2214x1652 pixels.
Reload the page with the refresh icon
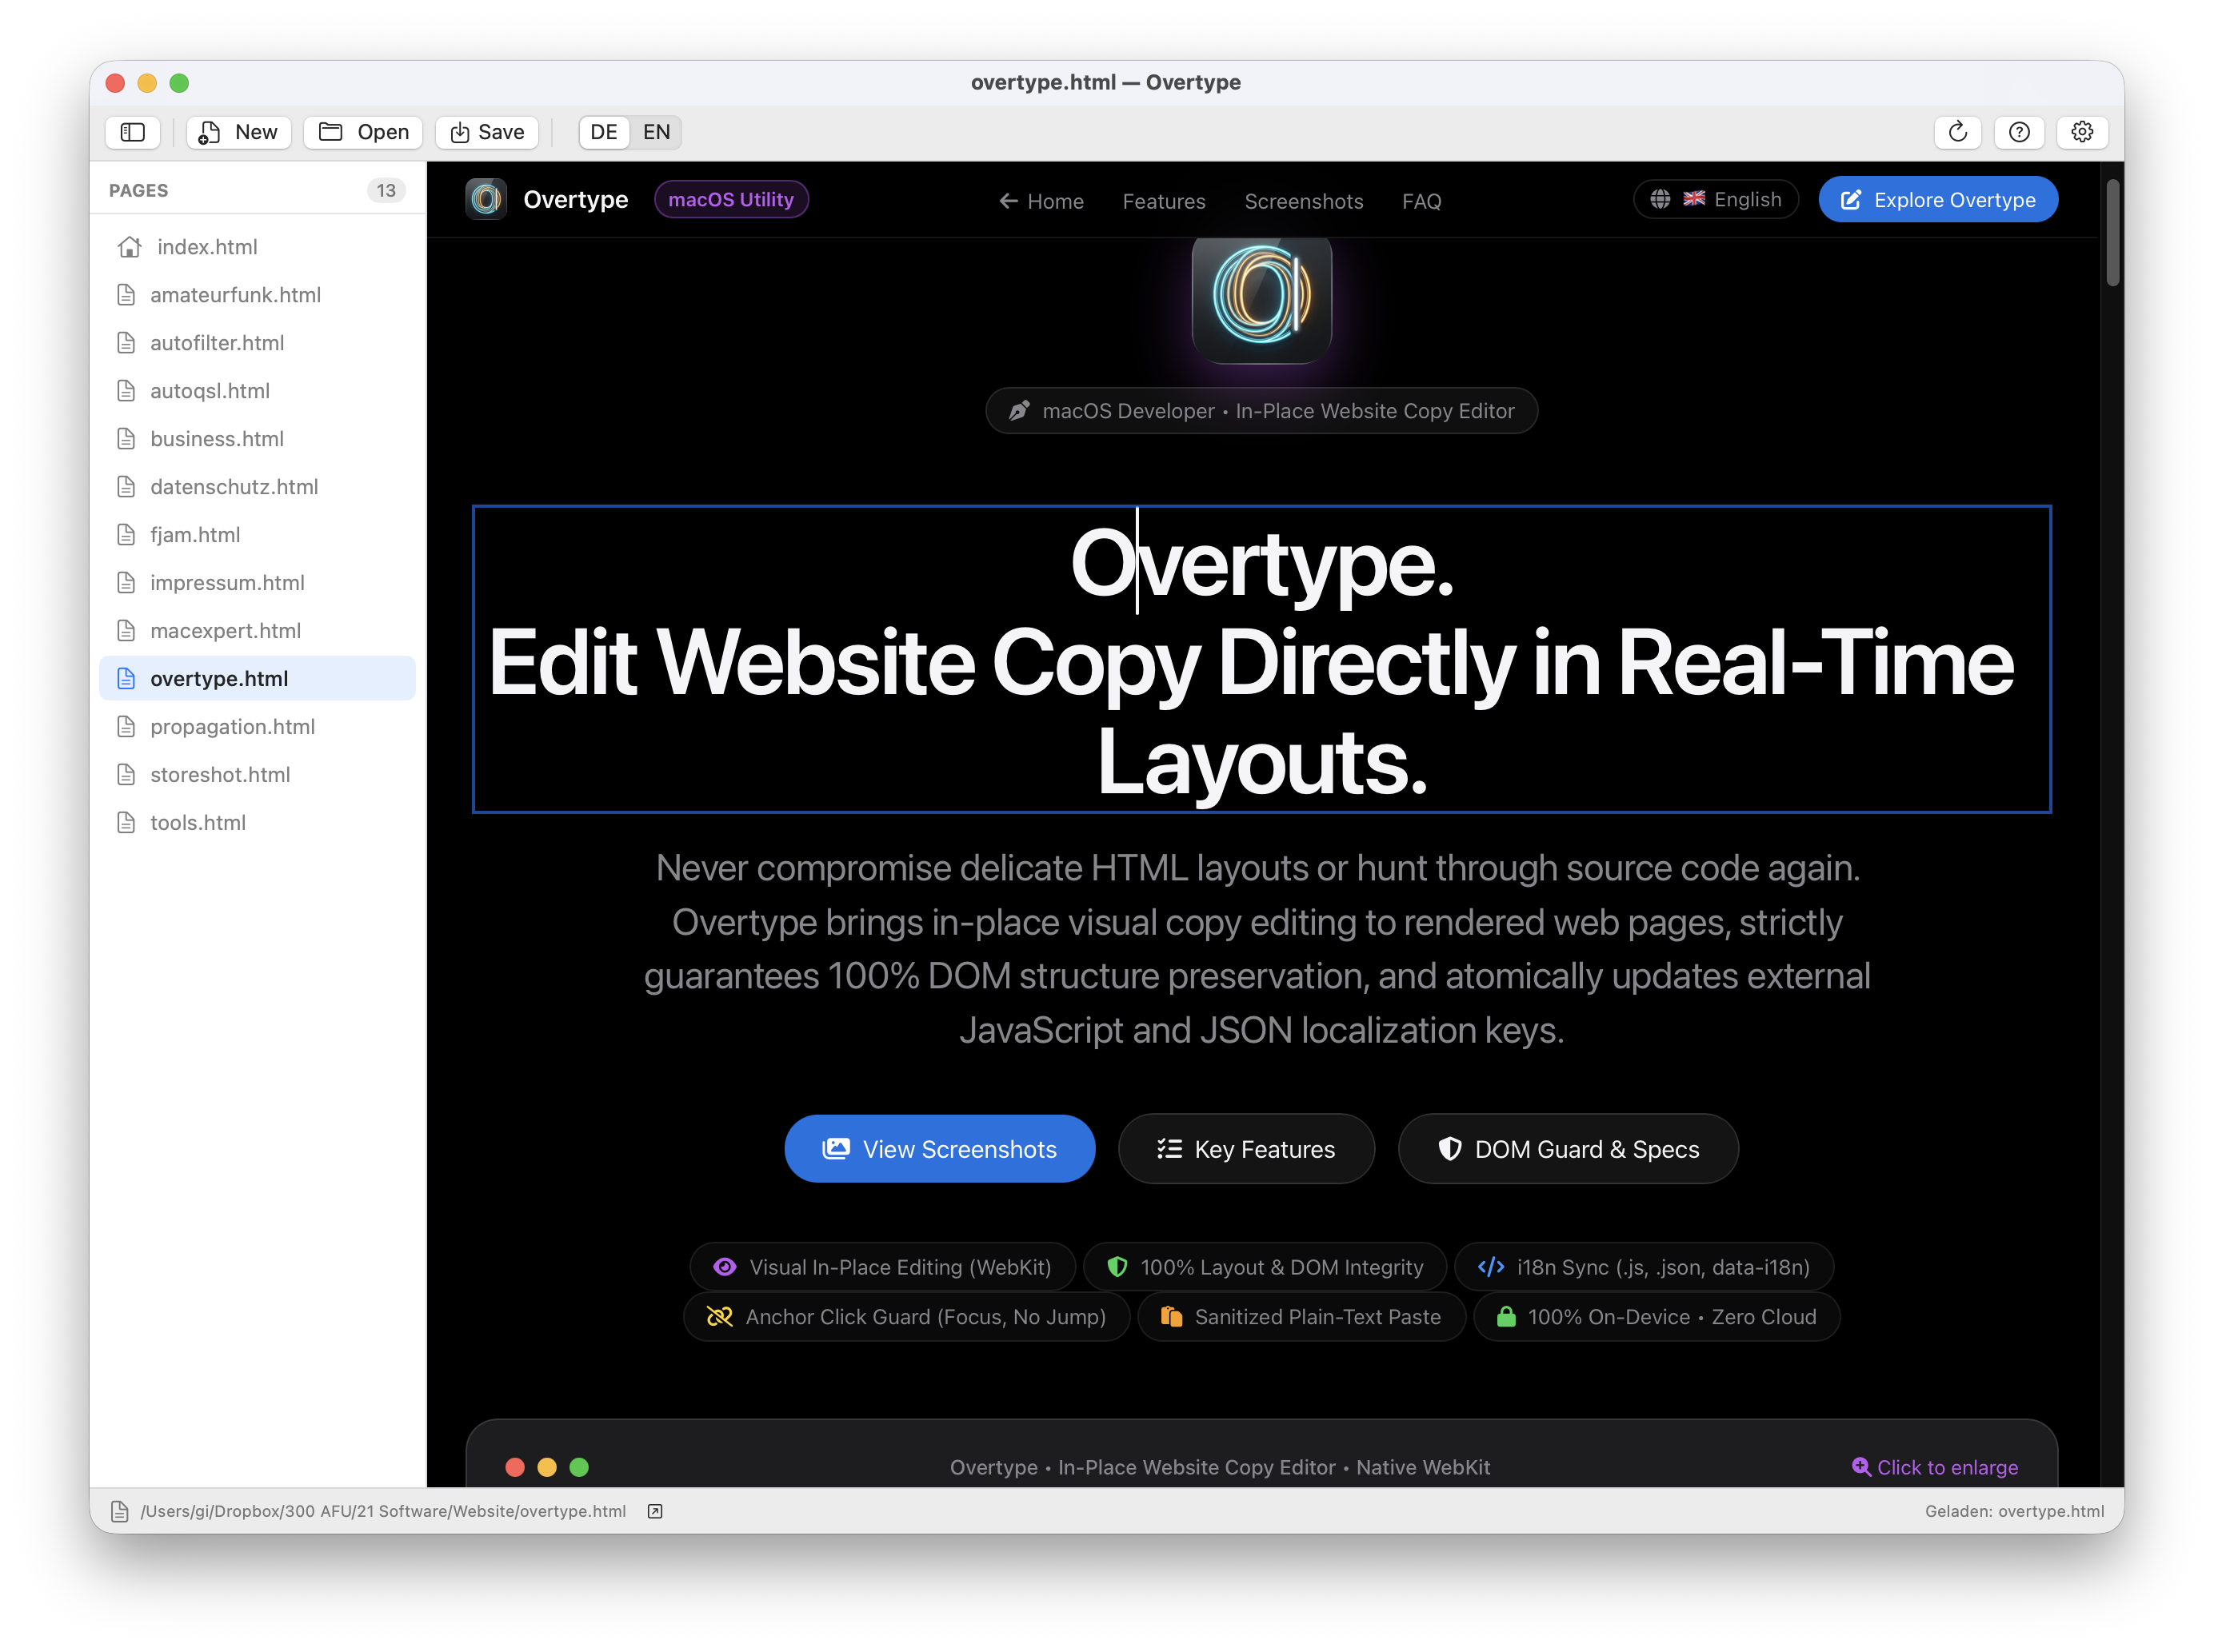click(1957, 132)
